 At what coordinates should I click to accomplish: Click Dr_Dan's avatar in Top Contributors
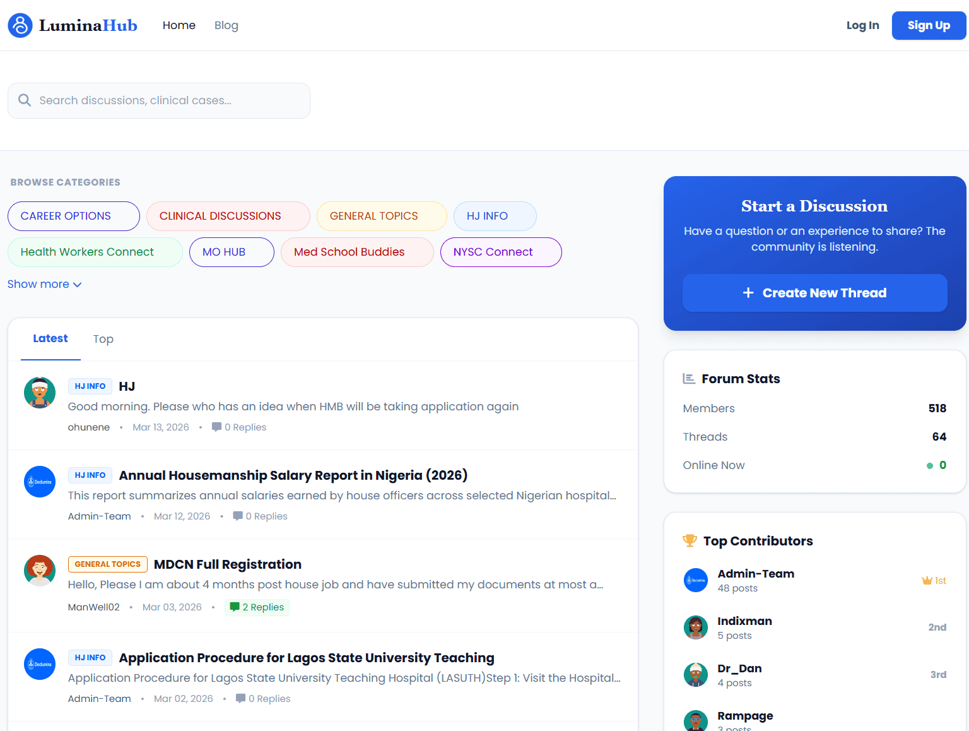pos(696,675)
